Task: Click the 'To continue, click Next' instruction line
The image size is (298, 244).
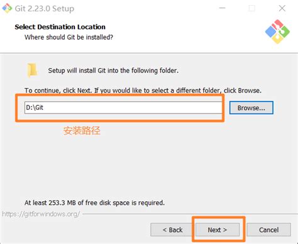Action: (x=143, y=91)
